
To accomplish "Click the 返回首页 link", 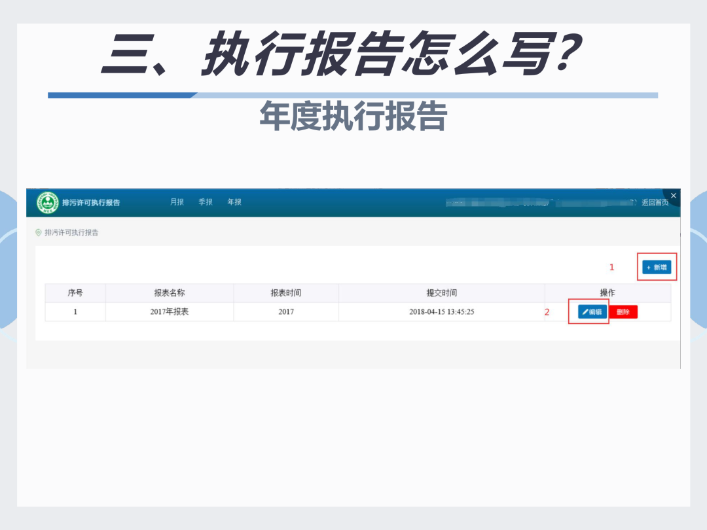I will tap(655, 202).
